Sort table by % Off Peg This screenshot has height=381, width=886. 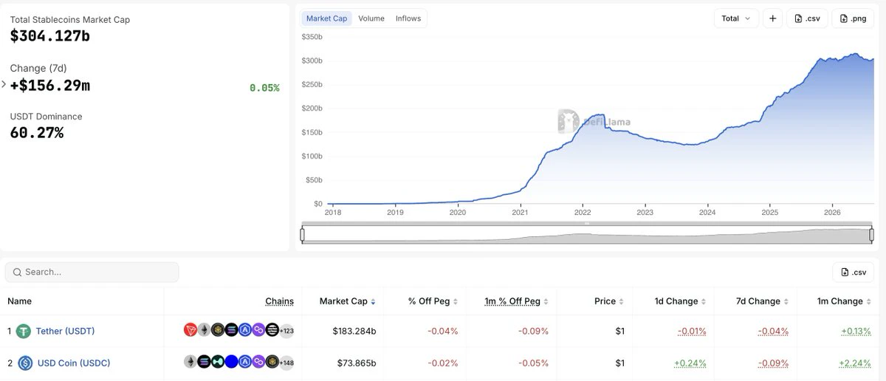(x=433, y=301)
